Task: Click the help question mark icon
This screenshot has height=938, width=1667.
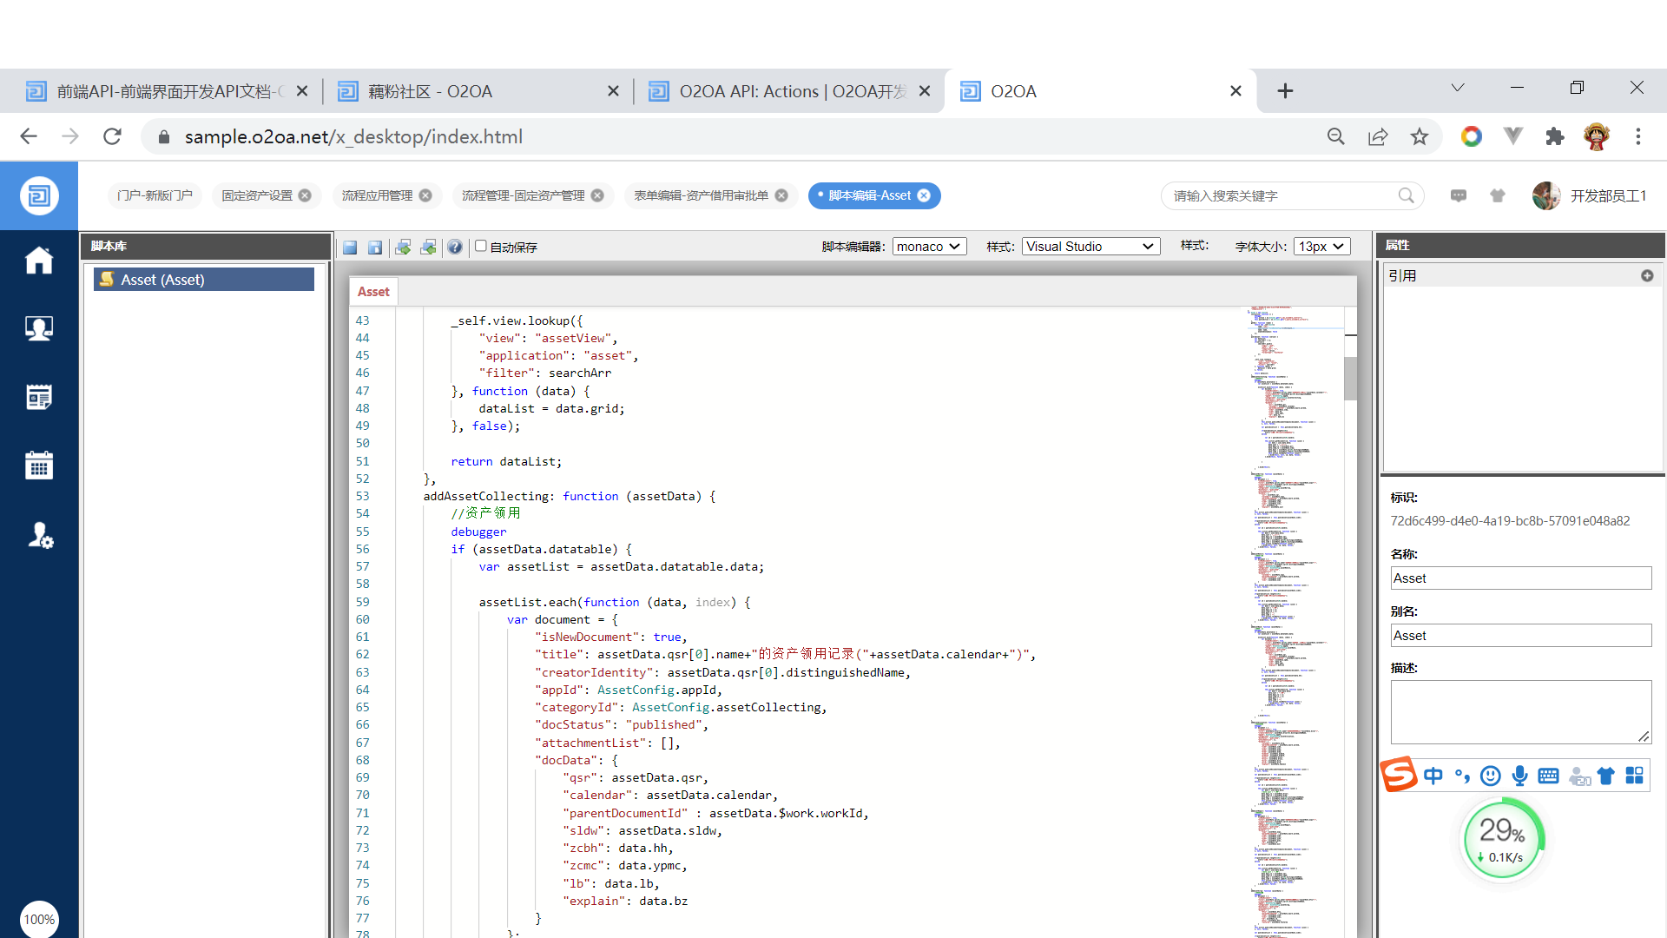Action: pyautogui.click(x=455, y=248)
